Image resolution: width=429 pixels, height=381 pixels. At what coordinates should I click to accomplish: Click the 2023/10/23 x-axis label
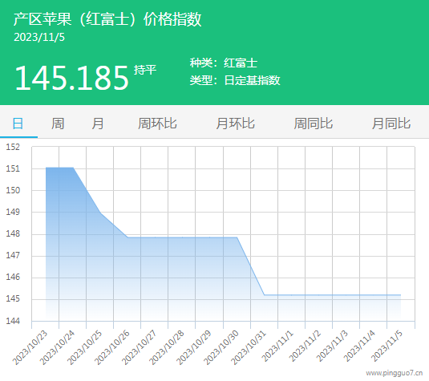(30, 347)
